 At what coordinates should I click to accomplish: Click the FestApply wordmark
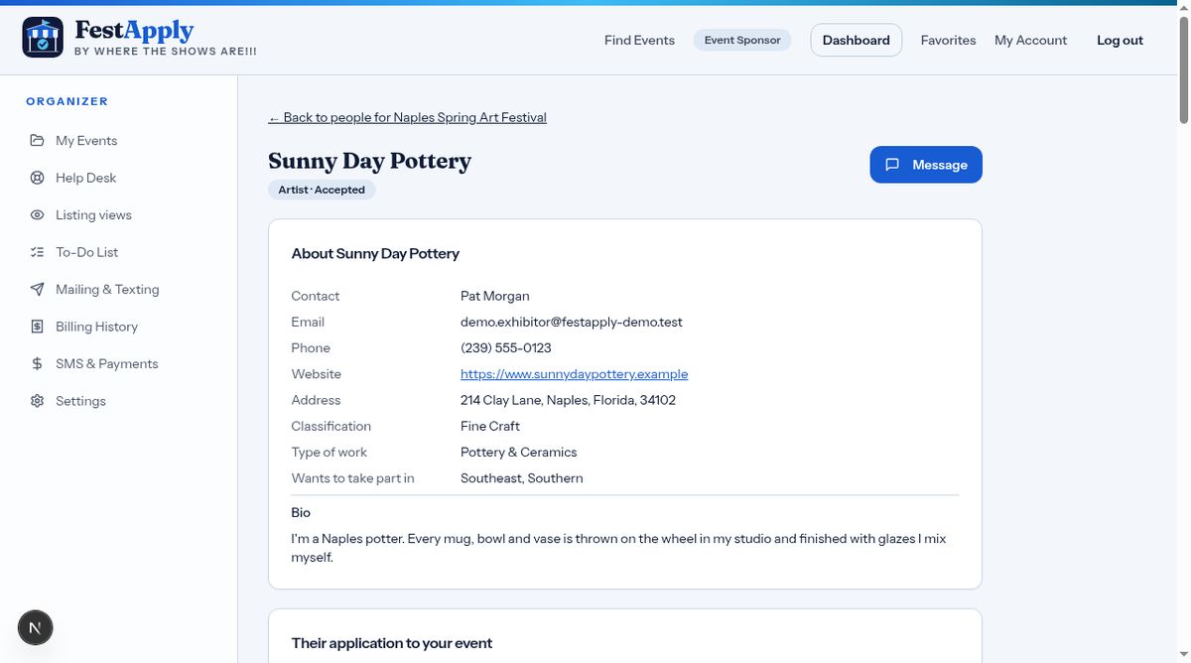coord(134,30)
